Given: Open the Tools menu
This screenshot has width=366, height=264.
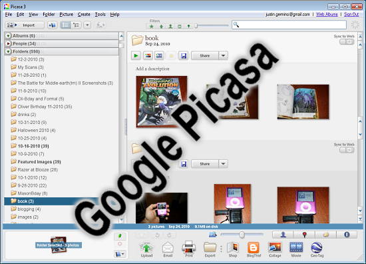Looking at the screenshot, I should pos(100,15).
